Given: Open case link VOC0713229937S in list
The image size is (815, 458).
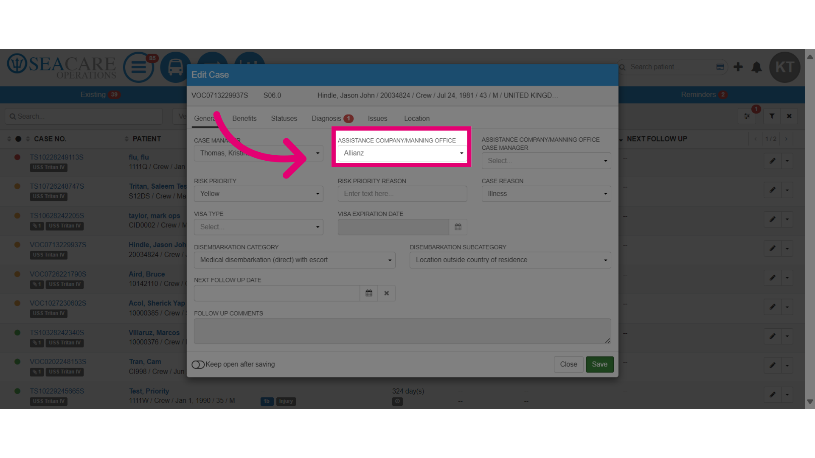Looking at the screenshot, I should [58, 245].
